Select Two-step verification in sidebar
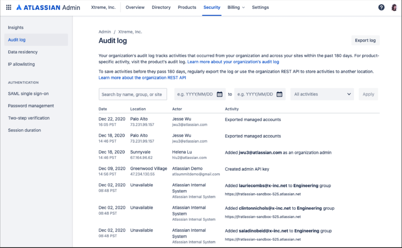 click(29, 118)
